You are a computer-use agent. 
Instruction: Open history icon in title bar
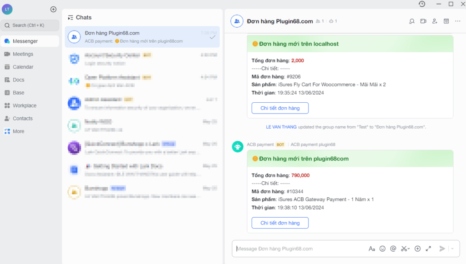(422, 4)
